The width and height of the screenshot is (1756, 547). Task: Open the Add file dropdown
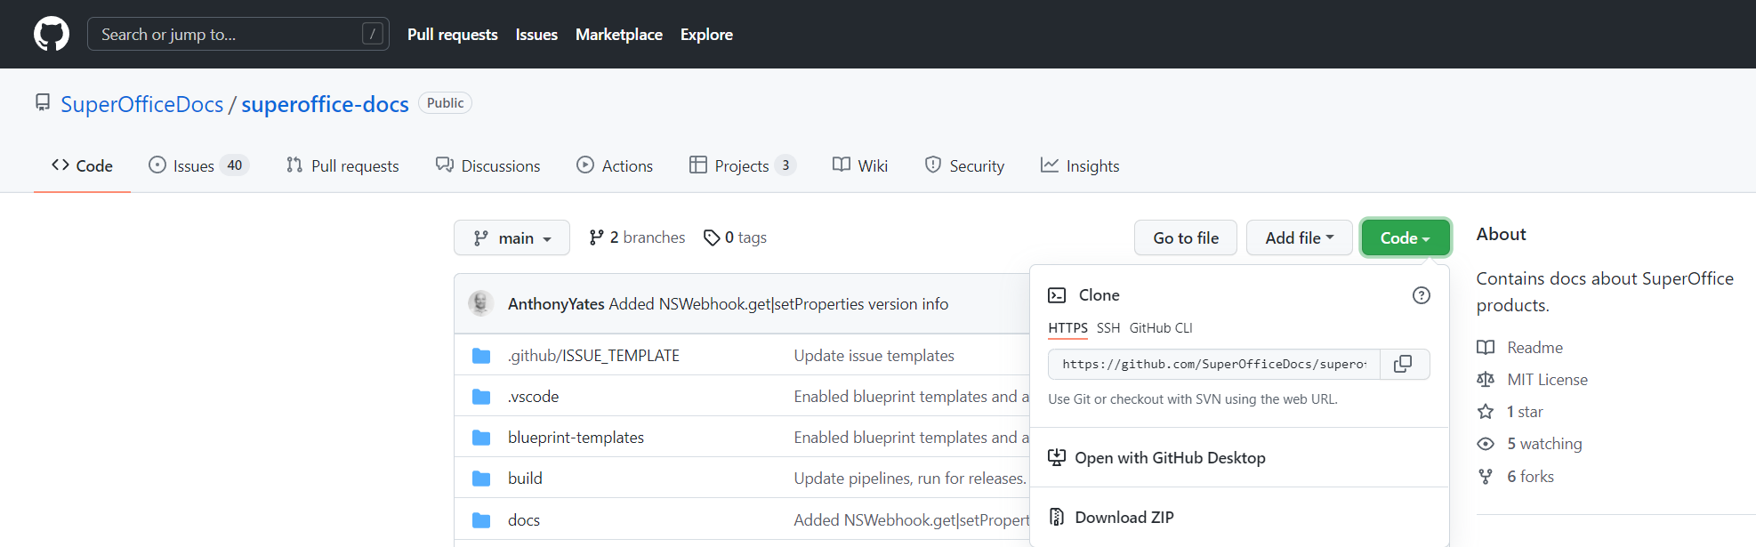(1300, 237)
